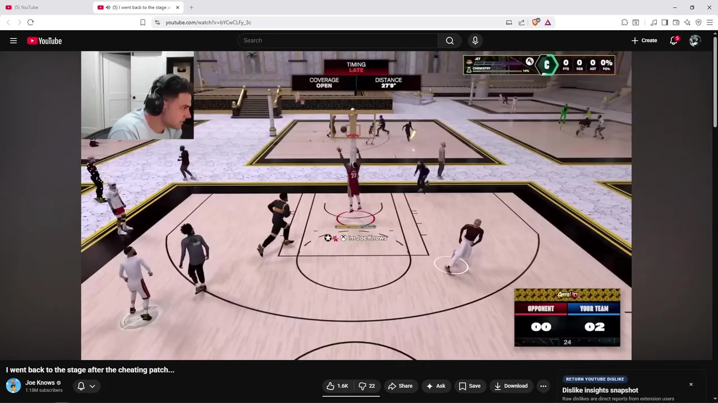
Task: Click the picture-in-picture/cast icon in address bar
Action: (509, 22)
